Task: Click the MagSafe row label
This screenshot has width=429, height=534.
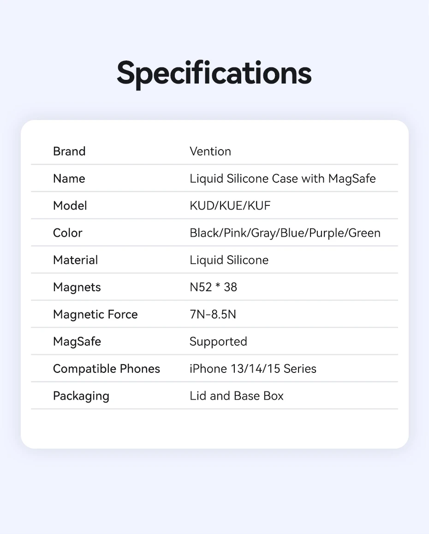Action: click(x=77, y=342)
